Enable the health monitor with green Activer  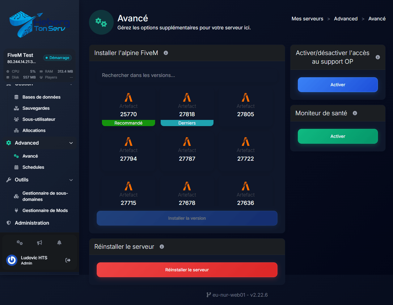338,136
